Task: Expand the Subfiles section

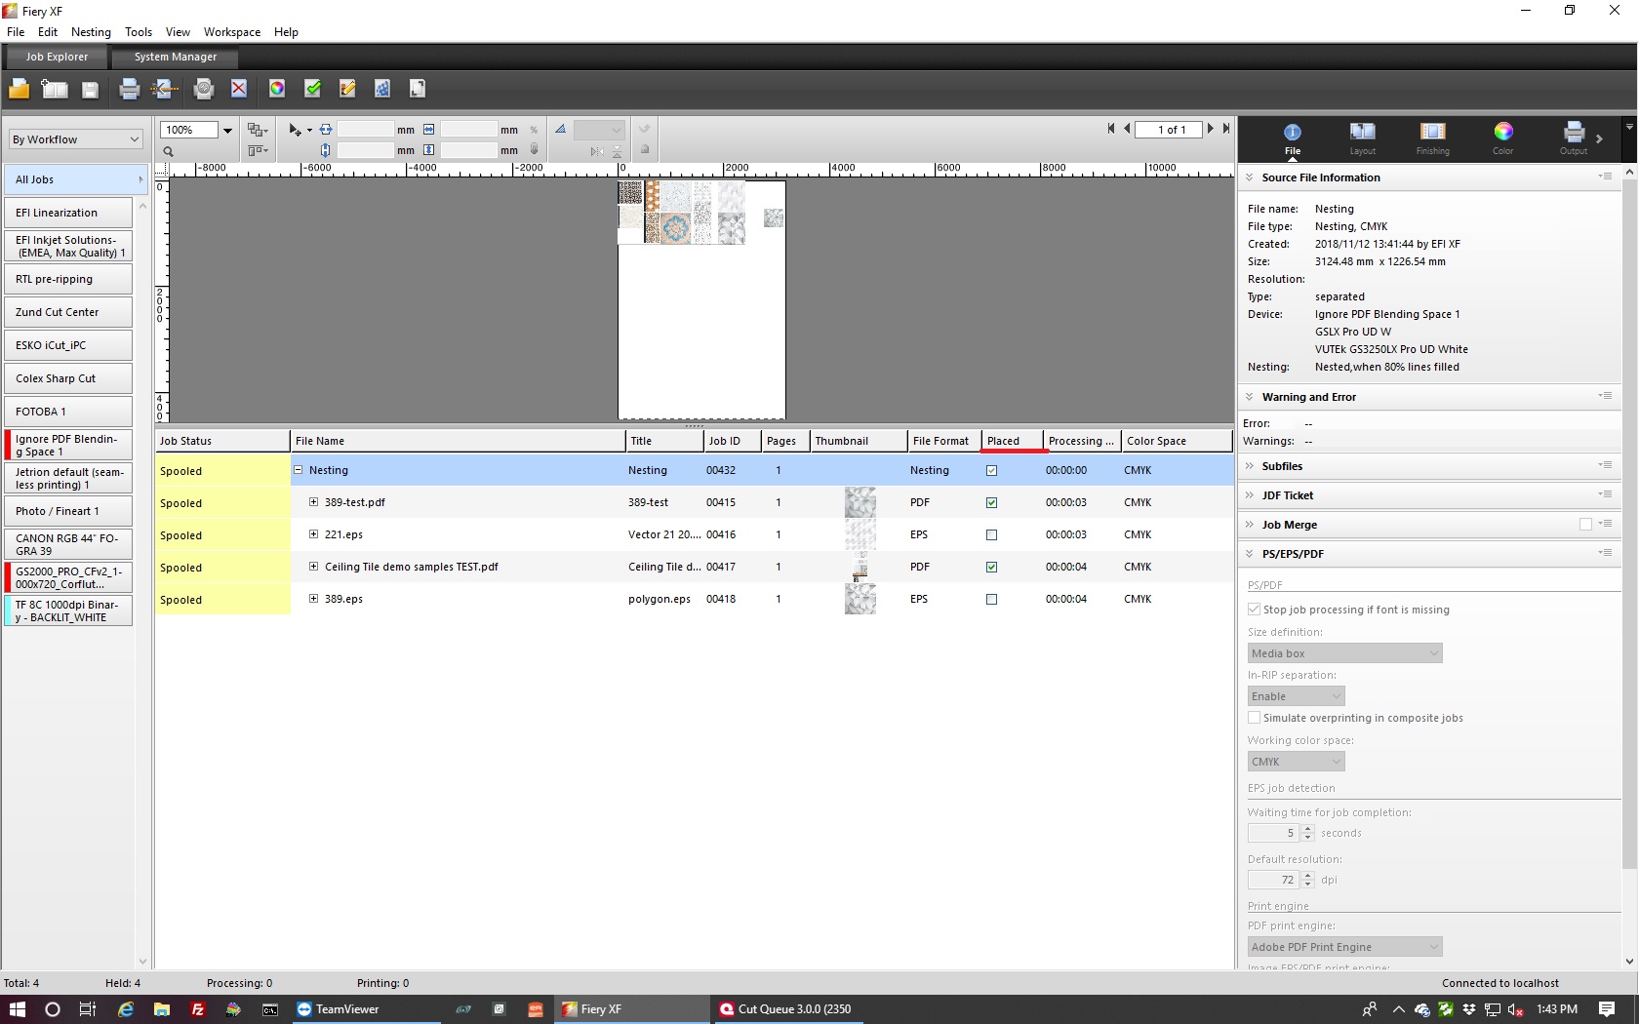Action: (1250, 466)
